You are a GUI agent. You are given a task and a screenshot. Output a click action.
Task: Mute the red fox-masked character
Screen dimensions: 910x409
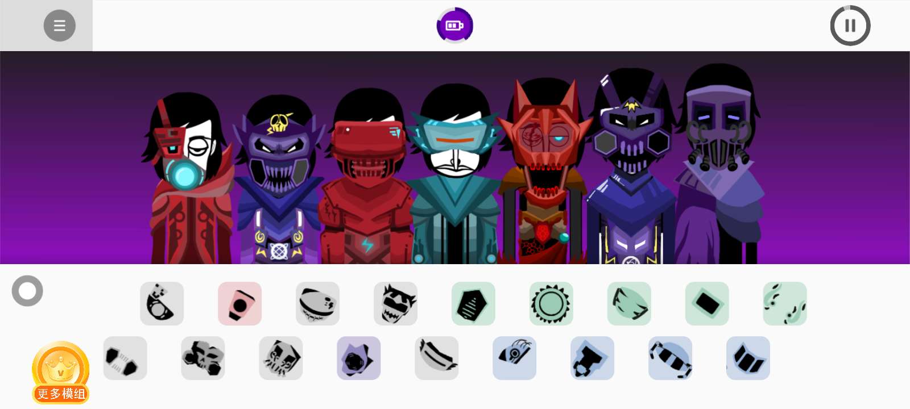point(545,170)
